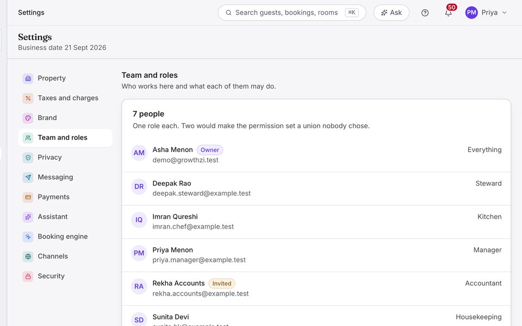Click the Ask assistant button

click(391, 12)
